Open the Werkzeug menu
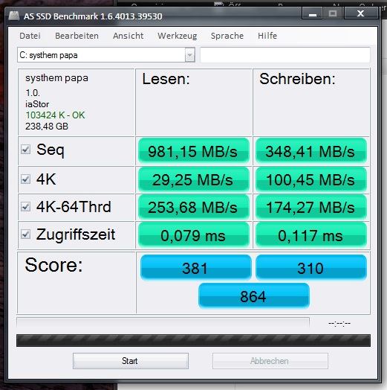This screenshot has height=390, width=387. (x=178, y=36)
